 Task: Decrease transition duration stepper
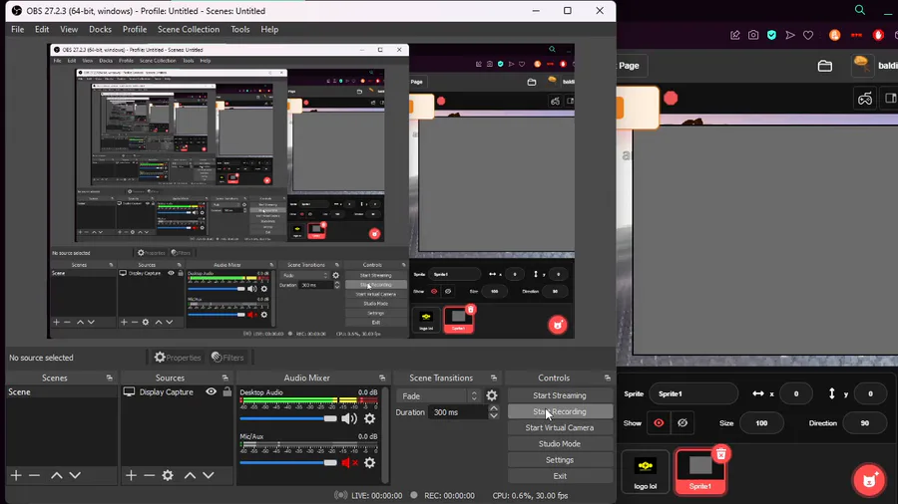(494, 416)
